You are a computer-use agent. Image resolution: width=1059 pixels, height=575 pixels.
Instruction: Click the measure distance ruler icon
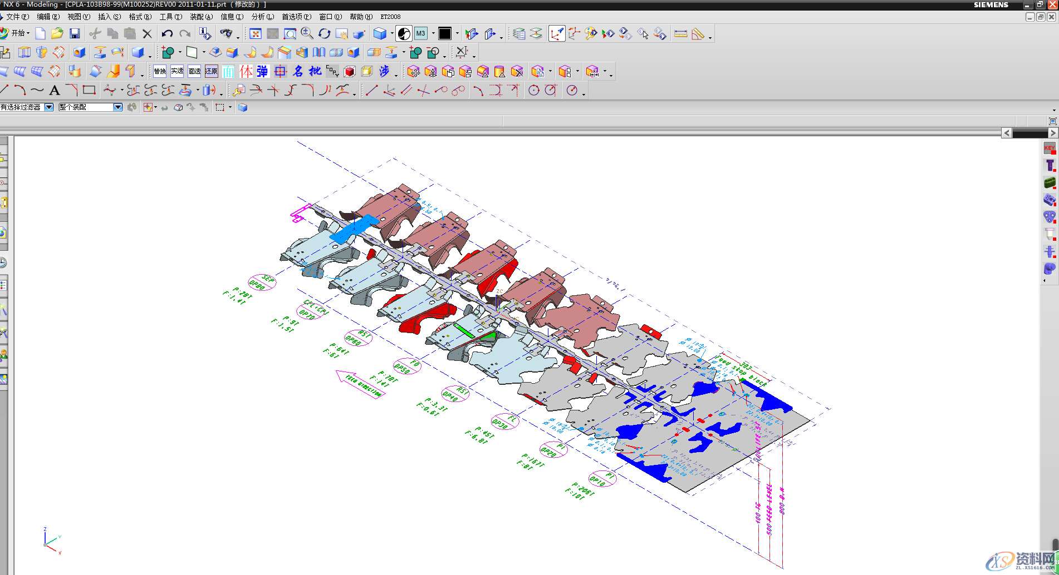pos(680,34)
